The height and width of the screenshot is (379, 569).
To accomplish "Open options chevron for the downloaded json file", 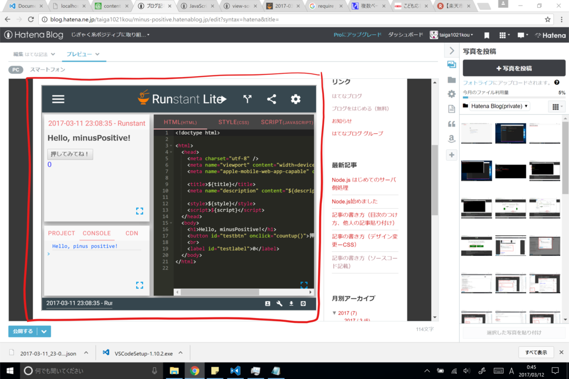I will pos(86,353).
